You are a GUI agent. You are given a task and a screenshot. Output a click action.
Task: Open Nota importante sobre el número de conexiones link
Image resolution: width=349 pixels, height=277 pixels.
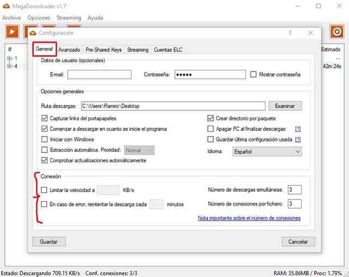[x=249, y=218]
